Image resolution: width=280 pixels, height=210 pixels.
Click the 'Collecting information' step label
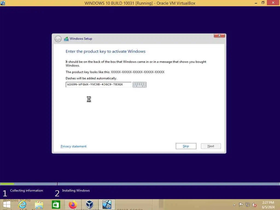coord(27,191)
